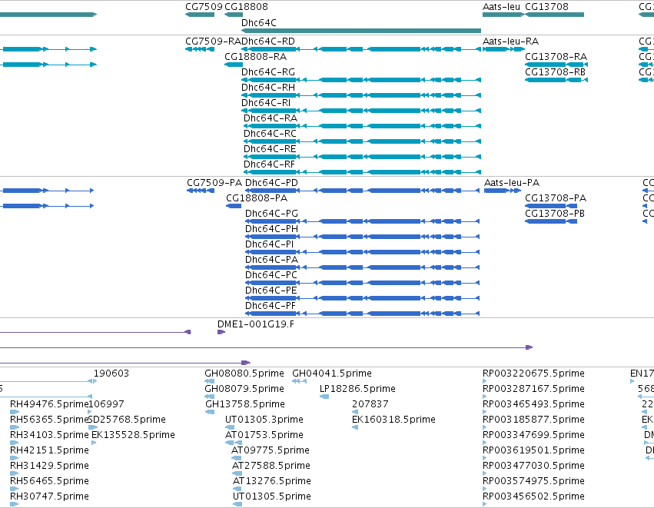This screenshot has width=654, height=508.
Task: Select transcript Dhc64C-RE label
Action: 270,149
